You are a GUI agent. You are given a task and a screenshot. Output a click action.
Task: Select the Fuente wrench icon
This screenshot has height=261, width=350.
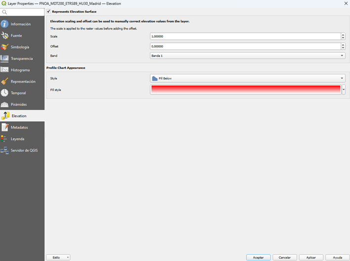(5, 35)
